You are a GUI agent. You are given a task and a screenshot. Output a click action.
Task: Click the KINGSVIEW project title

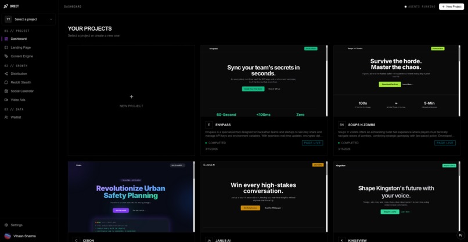(357, 240)
